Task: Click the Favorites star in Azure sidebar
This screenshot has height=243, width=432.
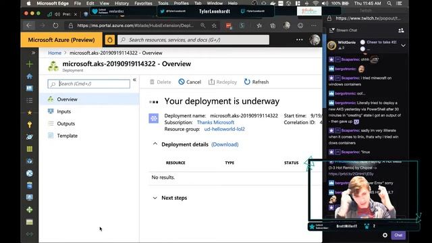Action: [30, 113]
